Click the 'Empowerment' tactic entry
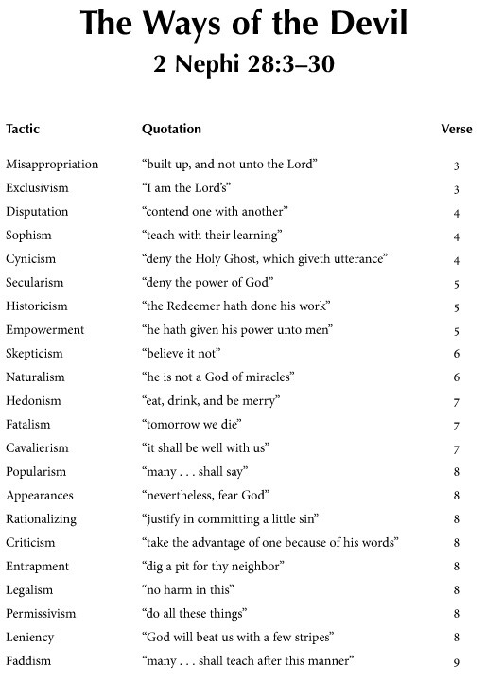 (44, 330)
